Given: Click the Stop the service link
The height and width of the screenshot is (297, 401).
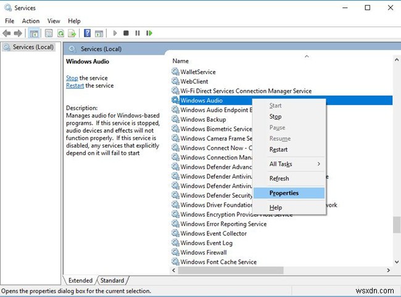Looking at the screenshot, I should 72,78.
